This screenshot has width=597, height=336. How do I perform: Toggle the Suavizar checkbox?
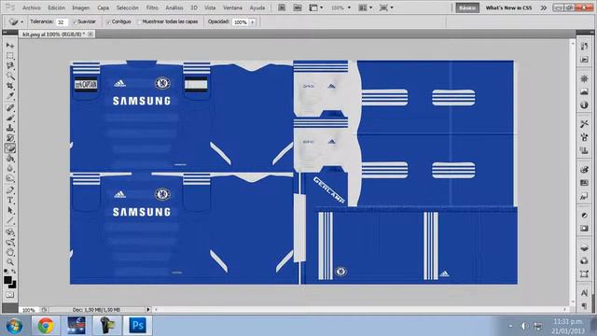click(x=75, y=21)
